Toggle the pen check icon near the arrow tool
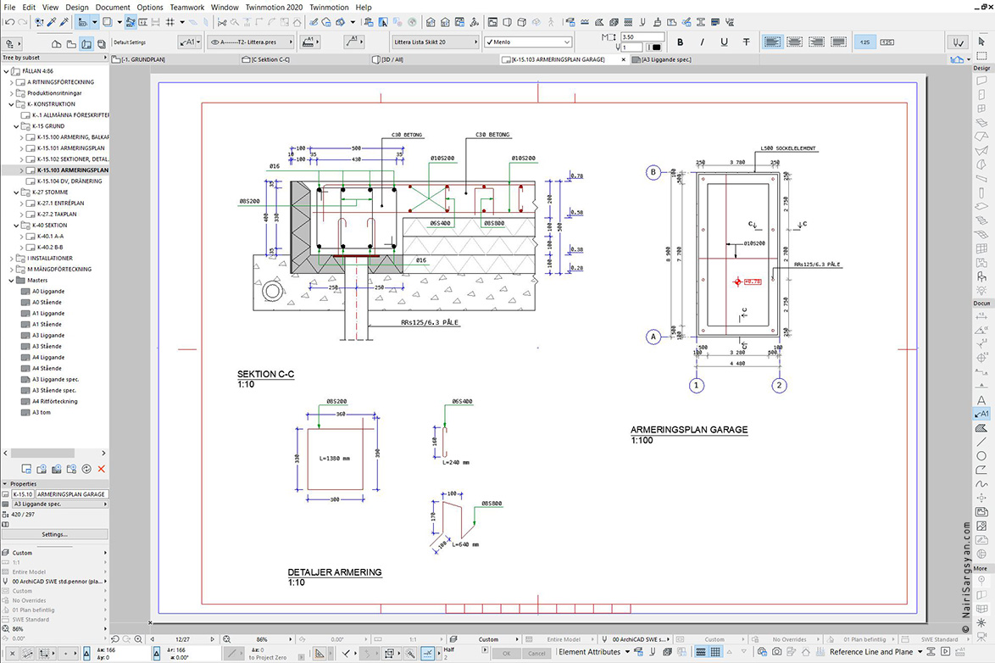The width and height of the screenshot is (995, 663). [x=959, y=42]
